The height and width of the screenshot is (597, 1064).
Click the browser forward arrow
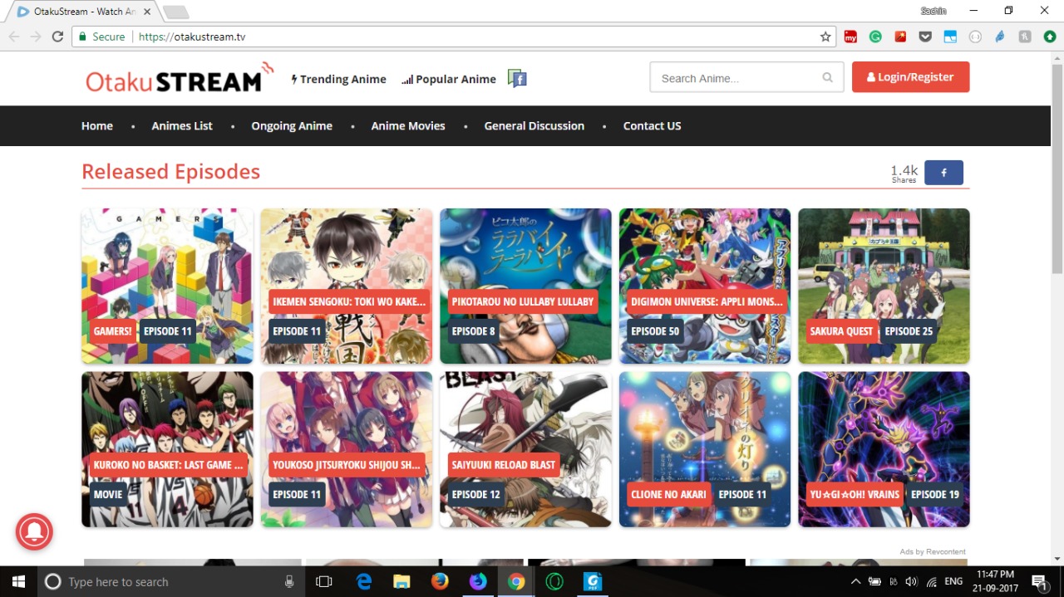(x=35, y=37)
